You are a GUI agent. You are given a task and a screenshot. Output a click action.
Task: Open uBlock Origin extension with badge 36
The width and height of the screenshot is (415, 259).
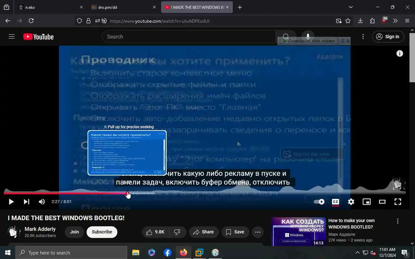pos(384,20)
